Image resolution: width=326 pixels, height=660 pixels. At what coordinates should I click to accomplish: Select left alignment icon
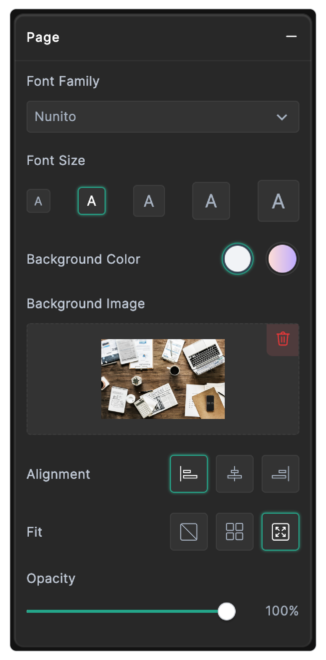click(x=189, y=474)
